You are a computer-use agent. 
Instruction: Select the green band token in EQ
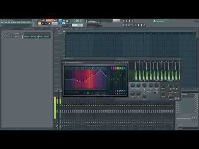(120, 68)
